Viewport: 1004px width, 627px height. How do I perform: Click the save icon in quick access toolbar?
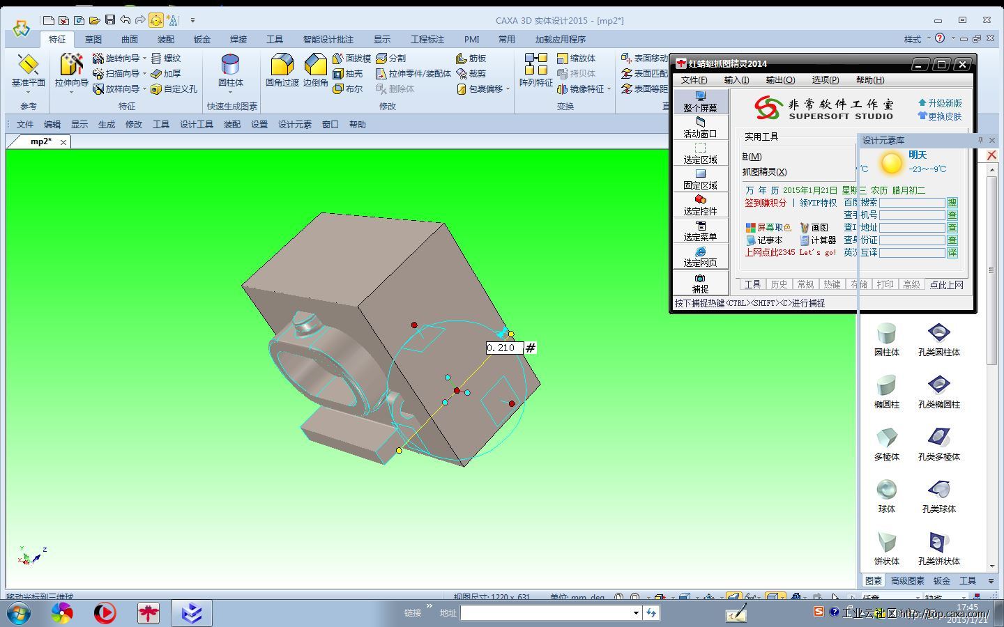click(x=110, y=20)
